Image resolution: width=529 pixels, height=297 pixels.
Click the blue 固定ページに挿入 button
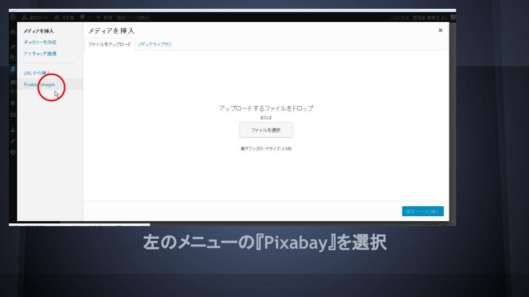pyautogui.click(x=423, y=211)
